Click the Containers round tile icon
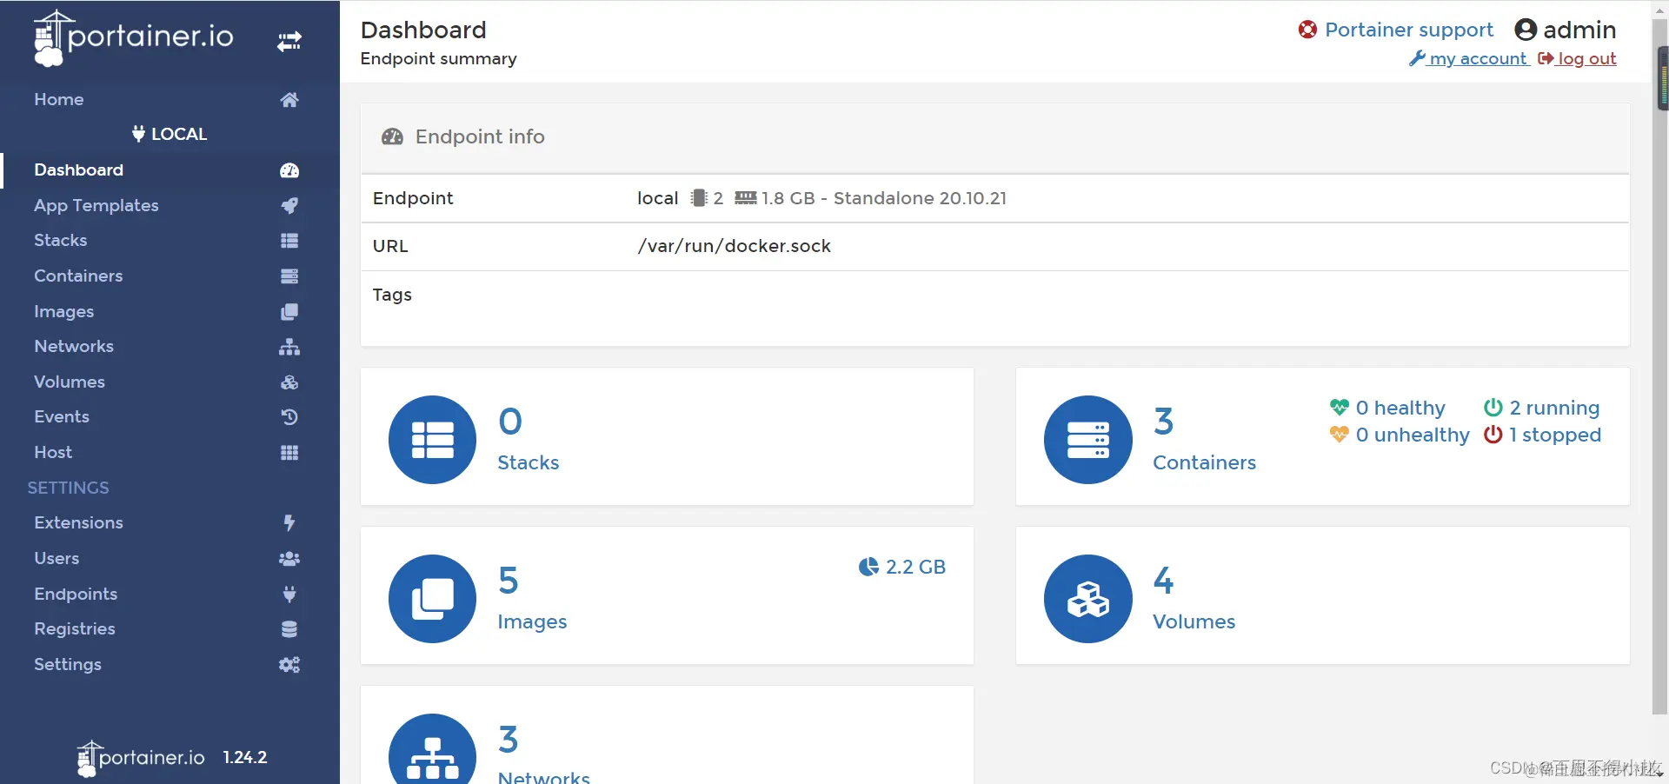 pos(1088,440)
